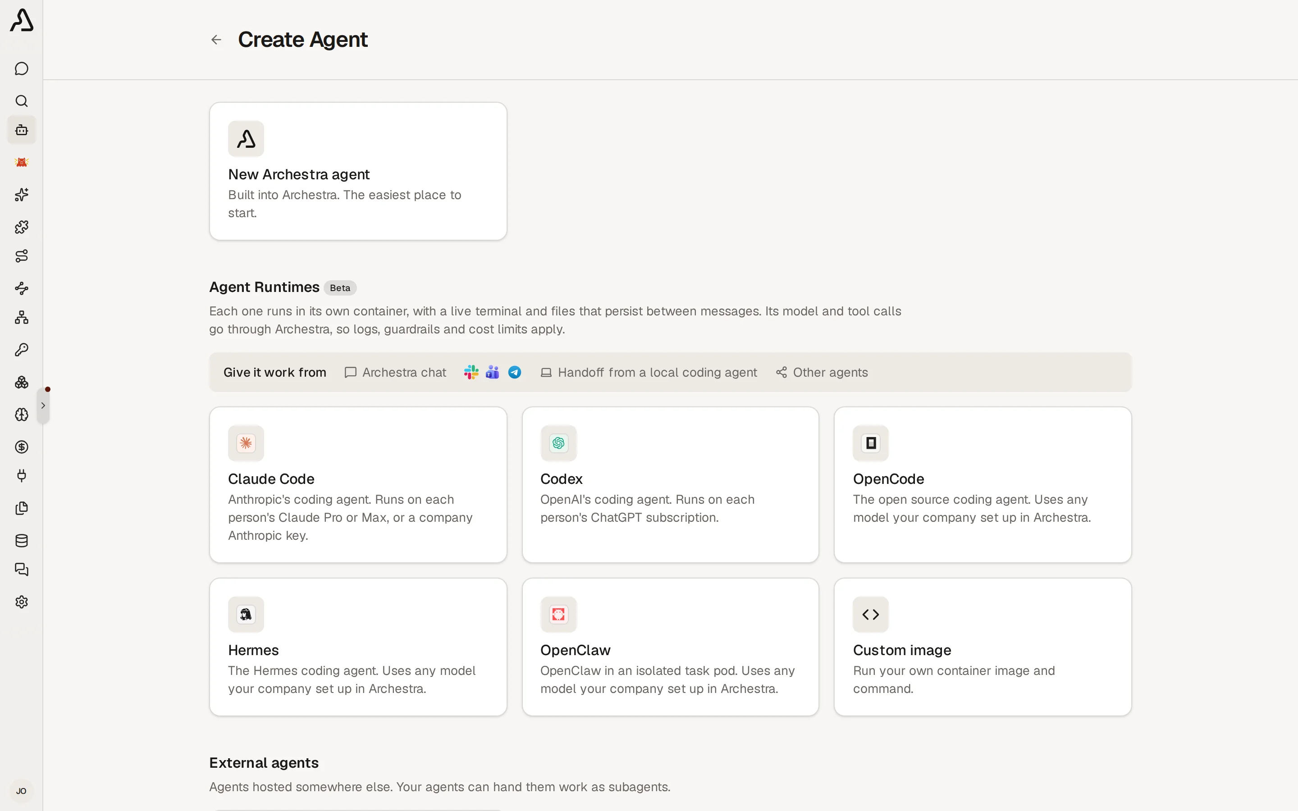Click the red monster sidebar icon
Viewport: 1298px width, 811px height.
[x=22, y=163]
